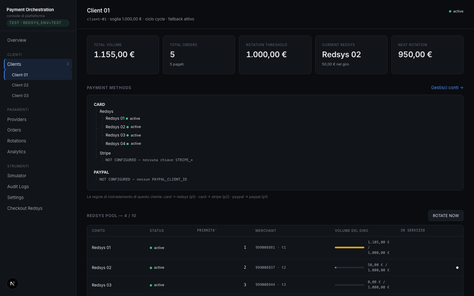Screen dimensions: 474x296
Task: Click the Rotation Threshold card
Action: [275, 55]
